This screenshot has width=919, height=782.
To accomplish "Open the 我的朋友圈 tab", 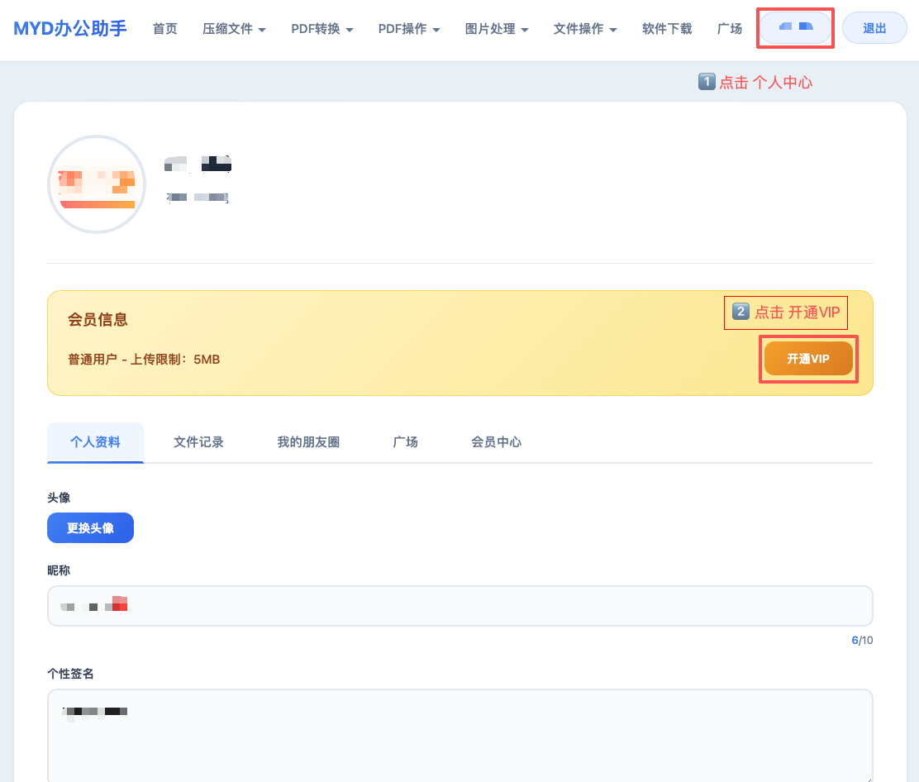I will tap(308, 442).
